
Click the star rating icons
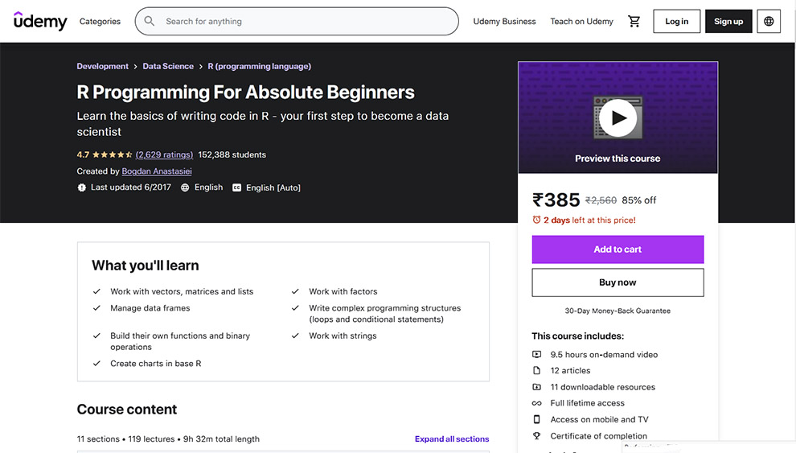point(113,155)
